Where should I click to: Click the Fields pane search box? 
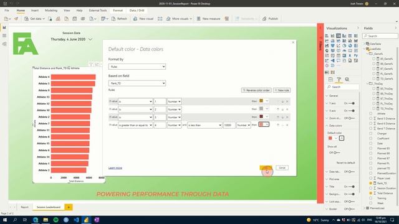[x=380, y=36]
